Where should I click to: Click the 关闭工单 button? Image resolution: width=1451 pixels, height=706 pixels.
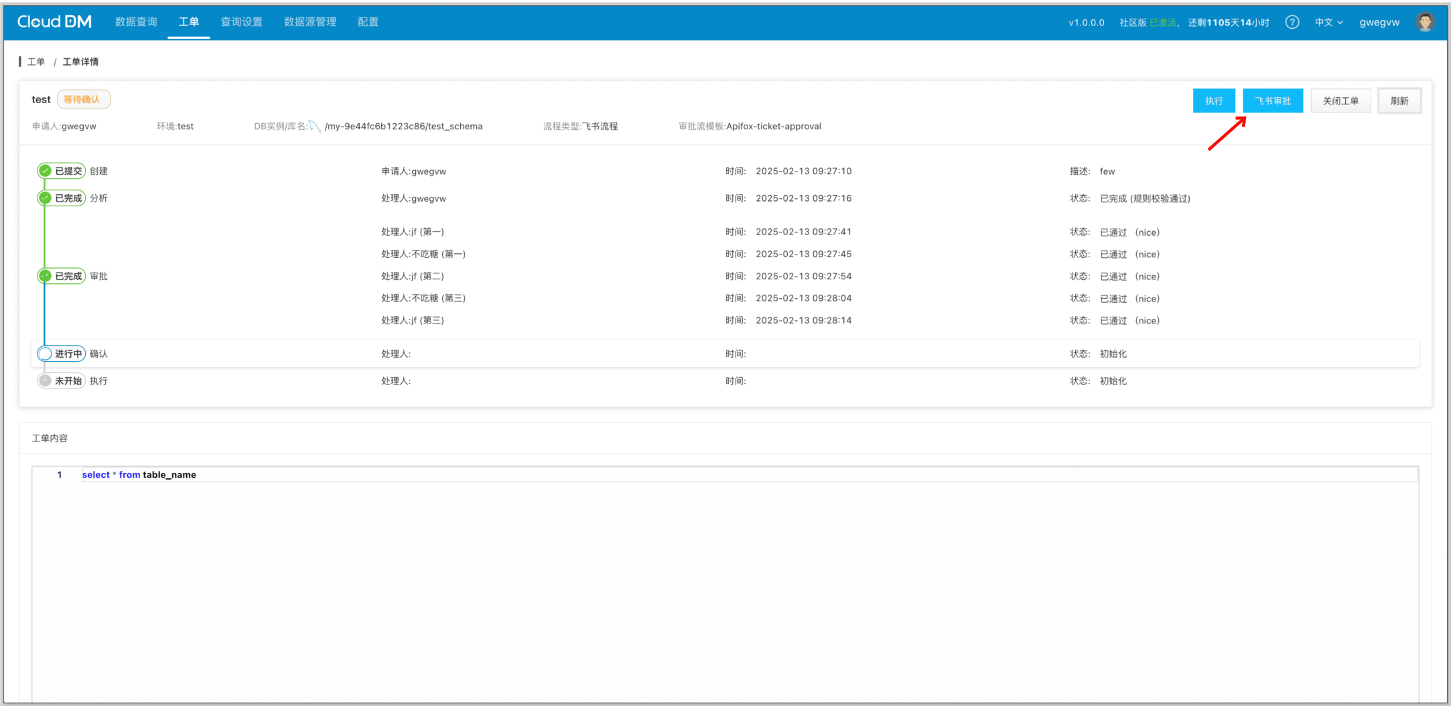pos(1340,100)
